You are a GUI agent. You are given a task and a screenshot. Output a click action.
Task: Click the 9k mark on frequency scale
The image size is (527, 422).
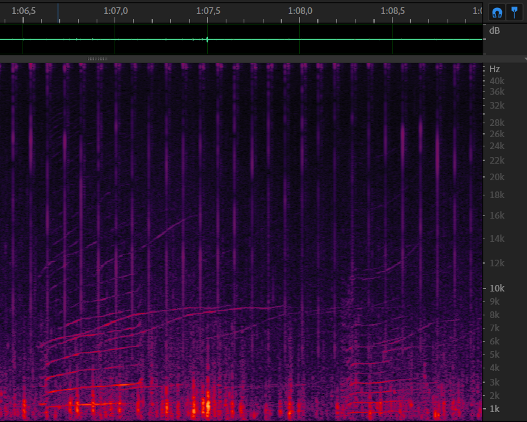[495, 301]
